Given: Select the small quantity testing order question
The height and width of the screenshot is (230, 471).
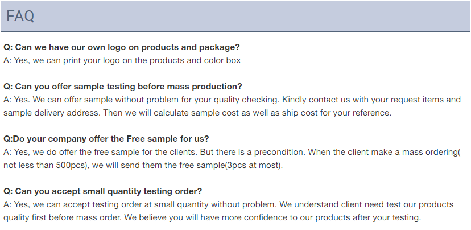Looking at the screenshot, I should 103,191.
